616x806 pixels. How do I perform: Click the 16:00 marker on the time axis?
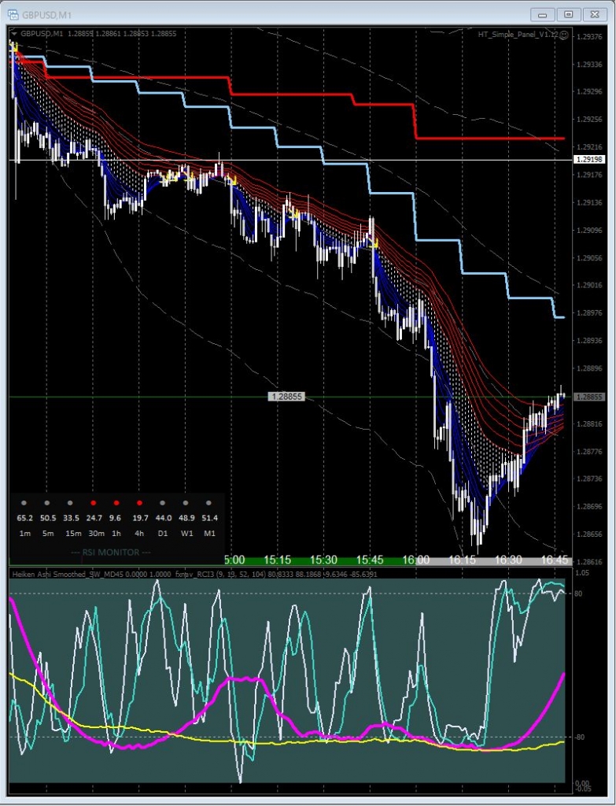[x=416, y=560]
